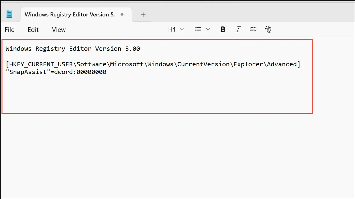Click the "SnapAssist"=dword:00000000 line

(x=56, y=72)
